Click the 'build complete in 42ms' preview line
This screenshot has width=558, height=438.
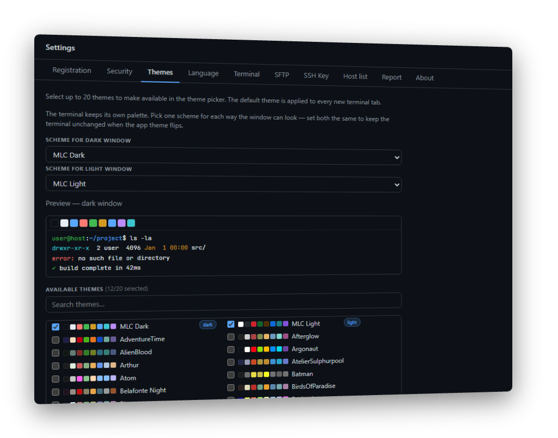point(96,268)
